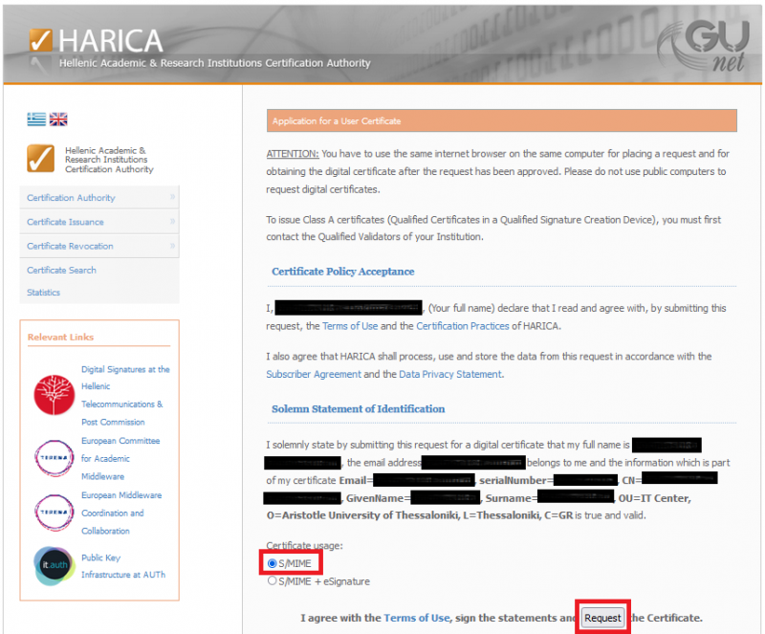
Task: Open the it.auth logo icon
Action: 55,566
